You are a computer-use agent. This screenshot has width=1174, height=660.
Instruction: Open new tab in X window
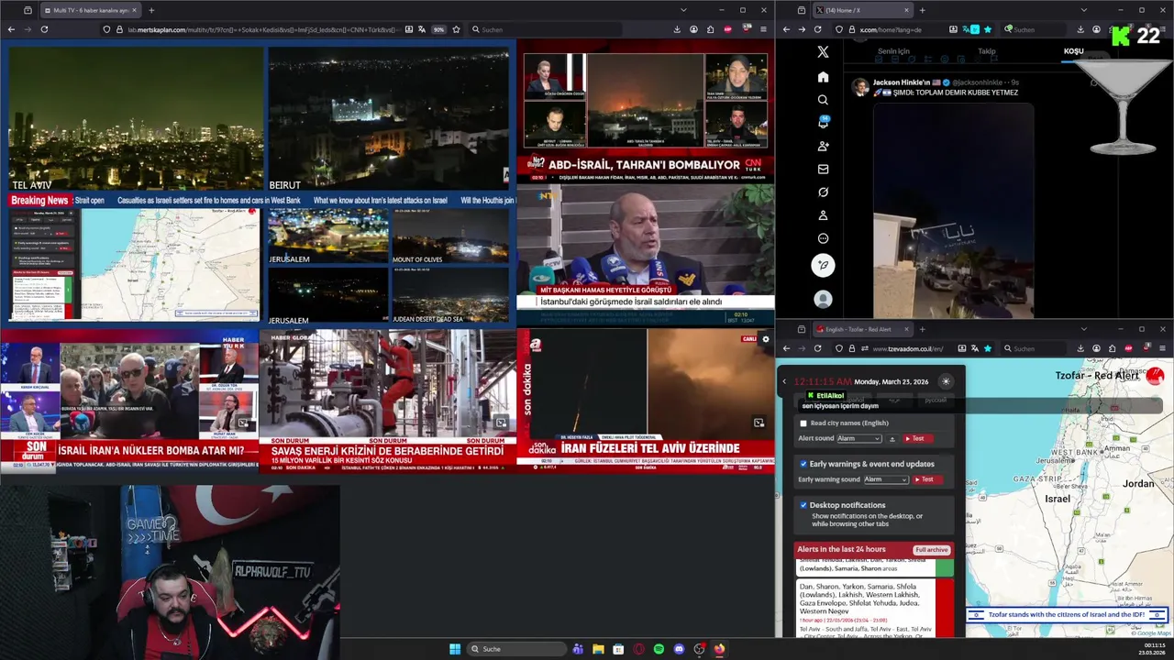[922, 10]
